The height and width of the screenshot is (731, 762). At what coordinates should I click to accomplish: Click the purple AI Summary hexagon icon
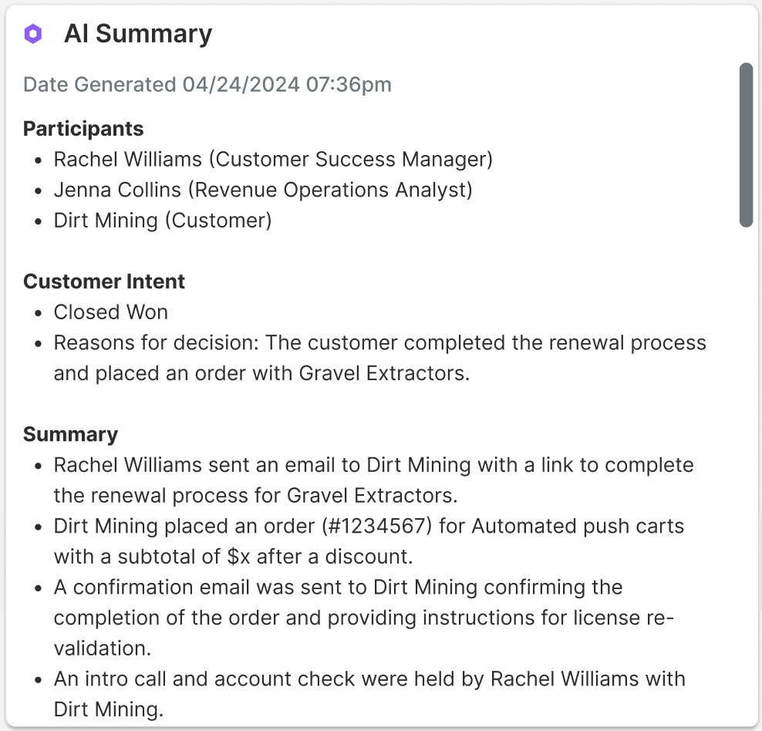[x=32, y=32]
